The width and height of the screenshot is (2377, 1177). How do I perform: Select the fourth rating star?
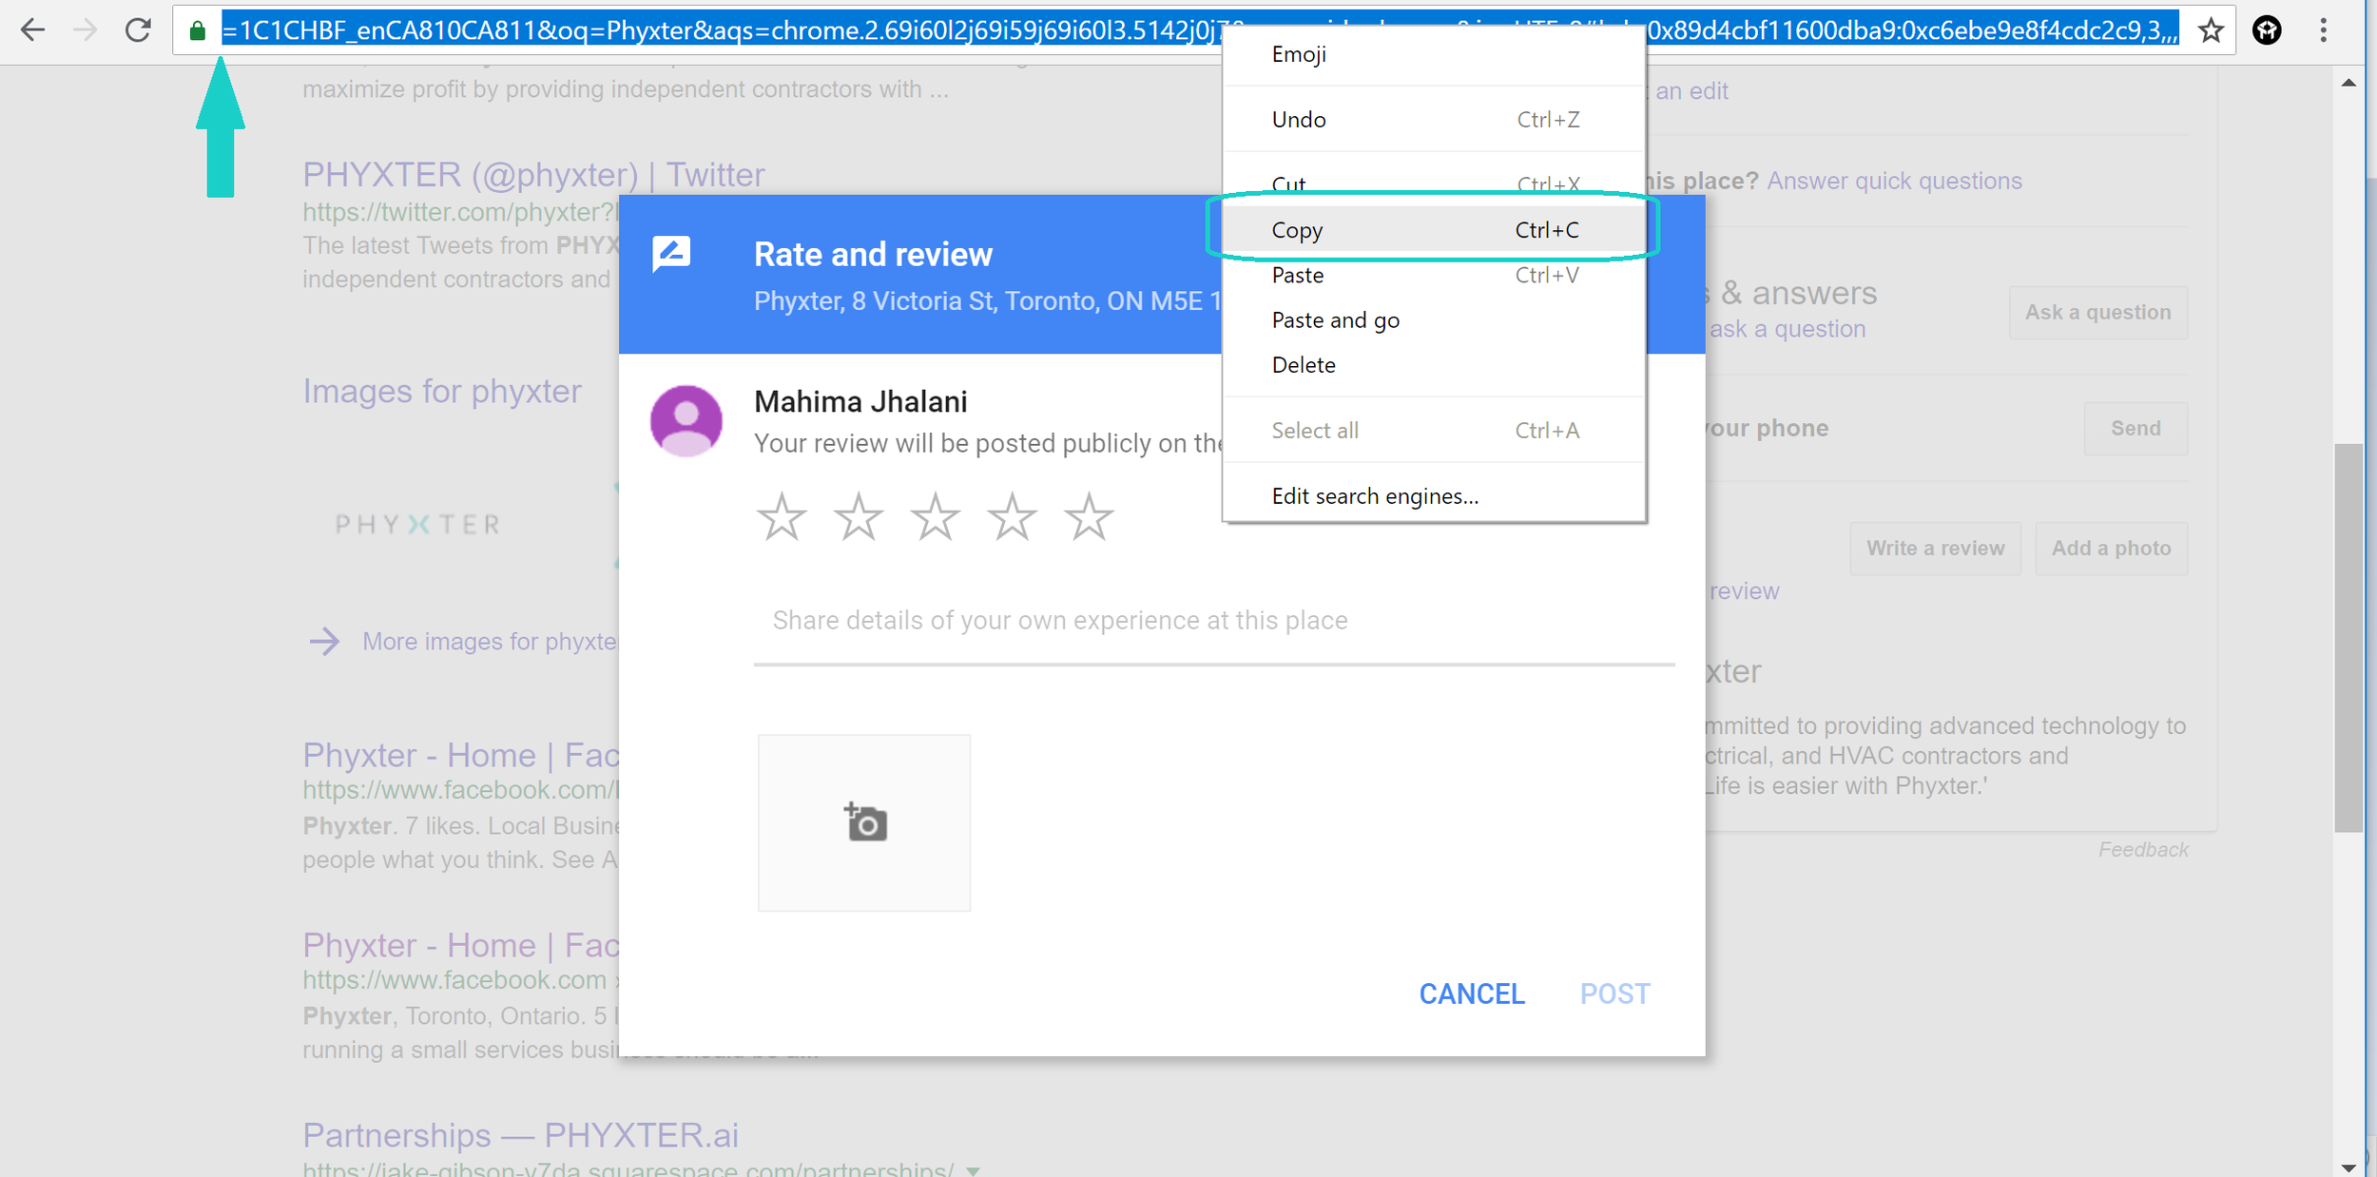click(1012, 516)
